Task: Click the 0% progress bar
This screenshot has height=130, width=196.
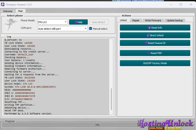Action: click(x=97, y=125)
